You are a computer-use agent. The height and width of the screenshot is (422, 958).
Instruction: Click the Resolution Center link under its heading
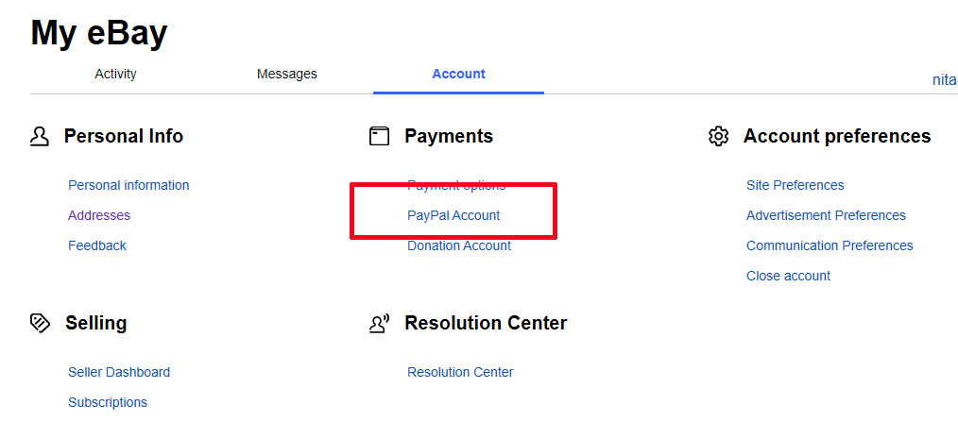pos(461,372)
